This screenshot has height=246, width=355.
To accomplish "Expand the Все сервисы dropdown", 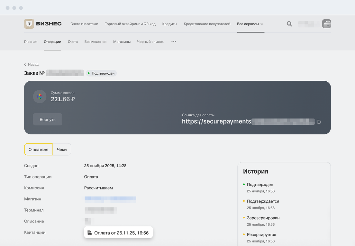I will tap(250, 24).
